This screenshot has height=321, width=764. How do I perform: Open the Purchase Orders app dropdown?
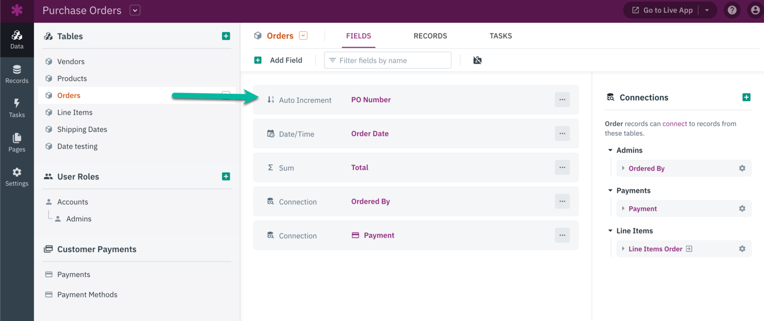coord(135,10)
